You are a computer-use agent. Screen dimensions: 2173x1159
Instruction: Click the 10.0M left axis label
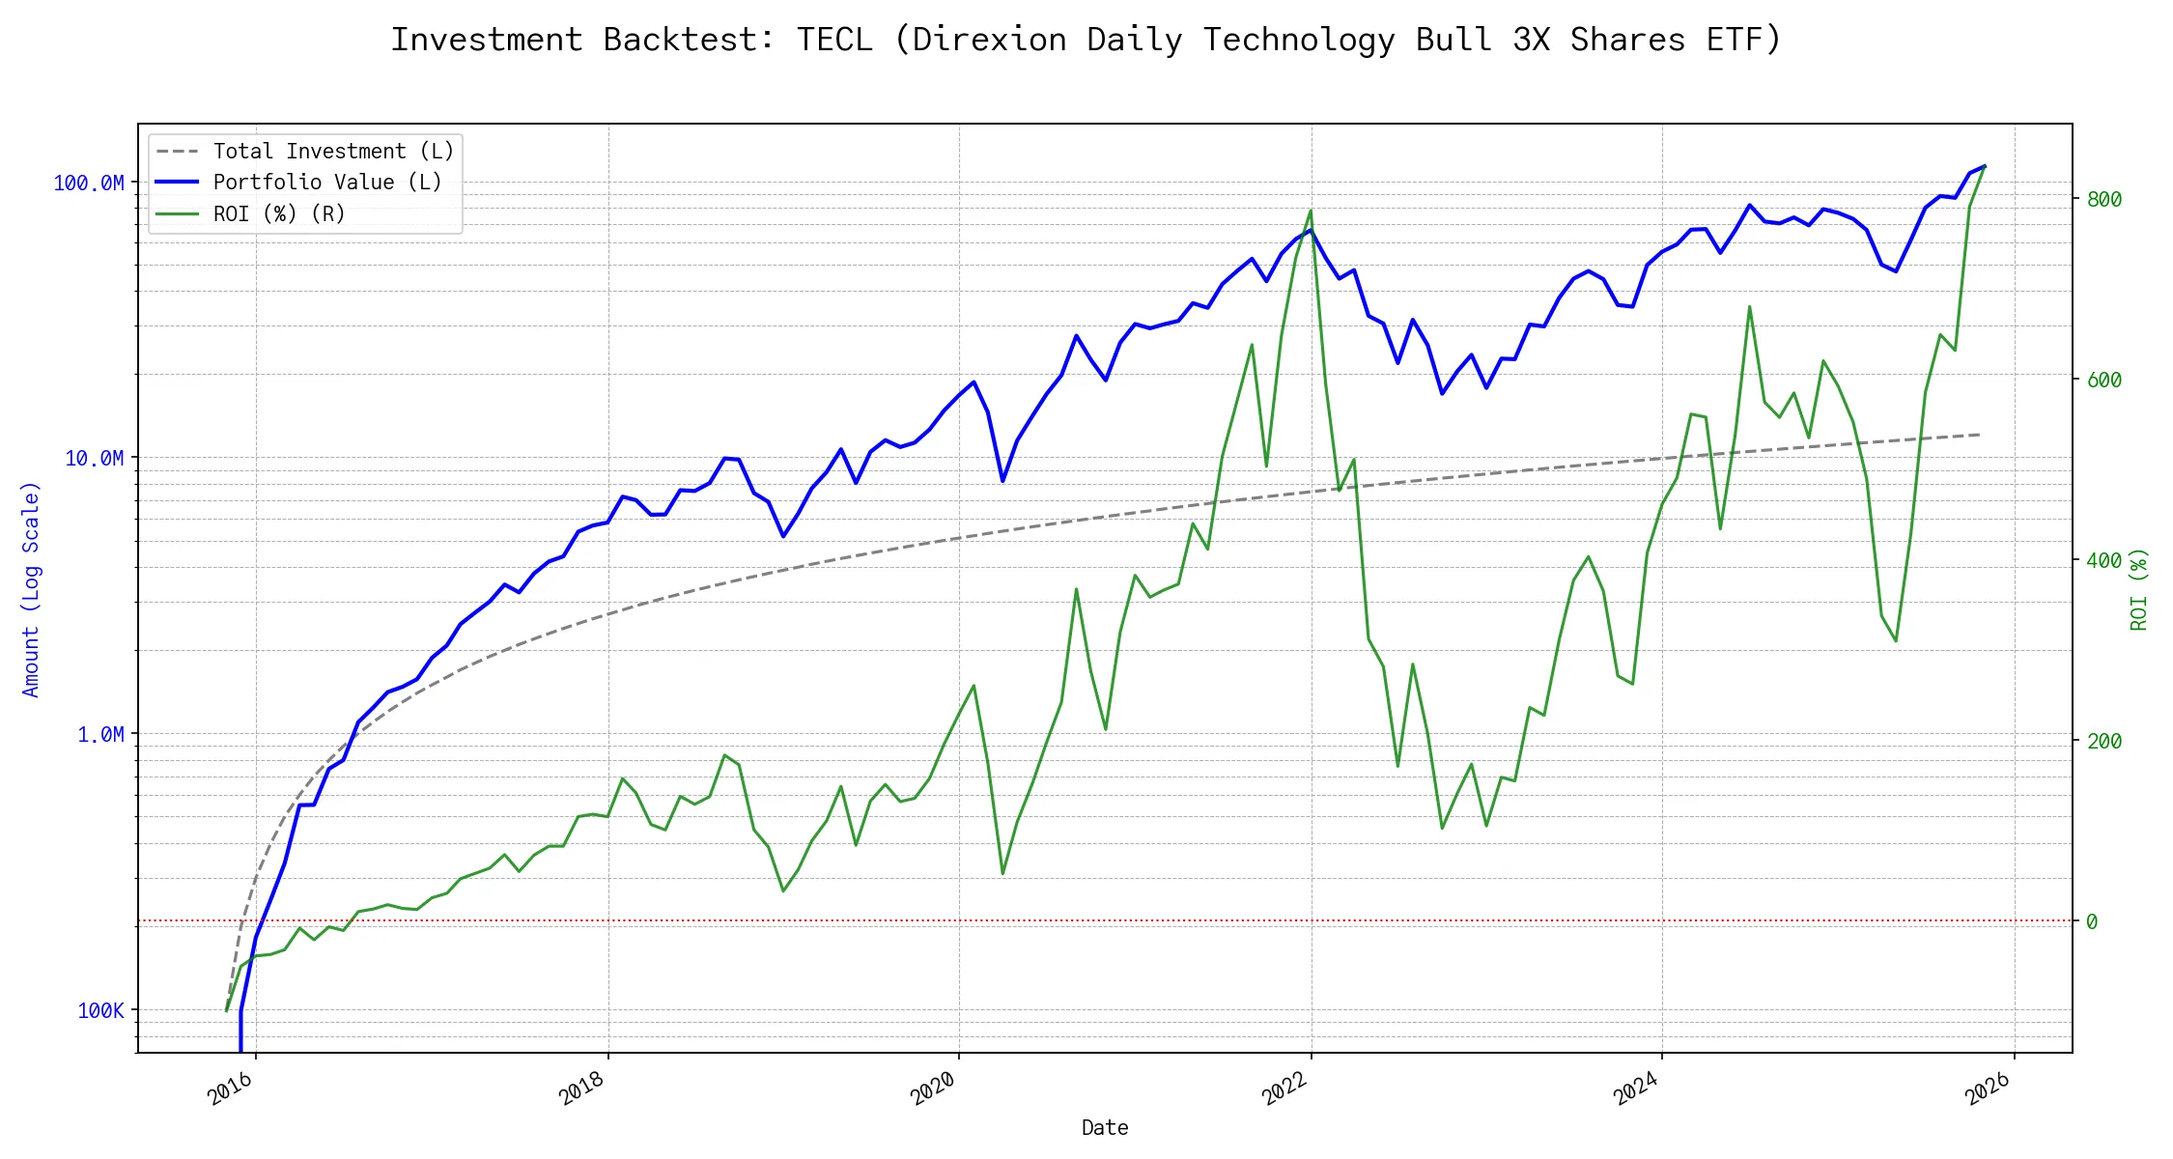point(94,459)
